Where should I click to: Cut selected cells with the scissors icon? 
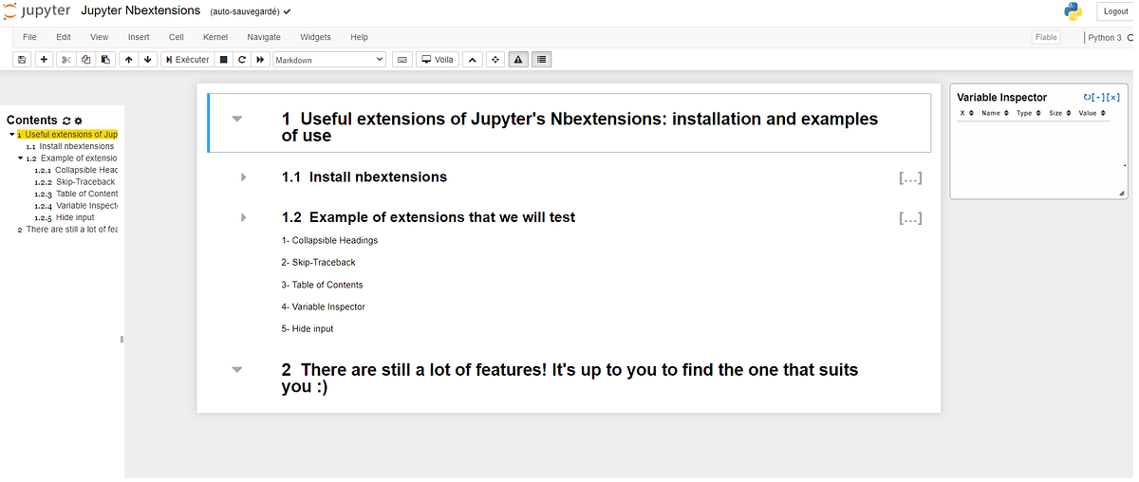pos(65,59)
